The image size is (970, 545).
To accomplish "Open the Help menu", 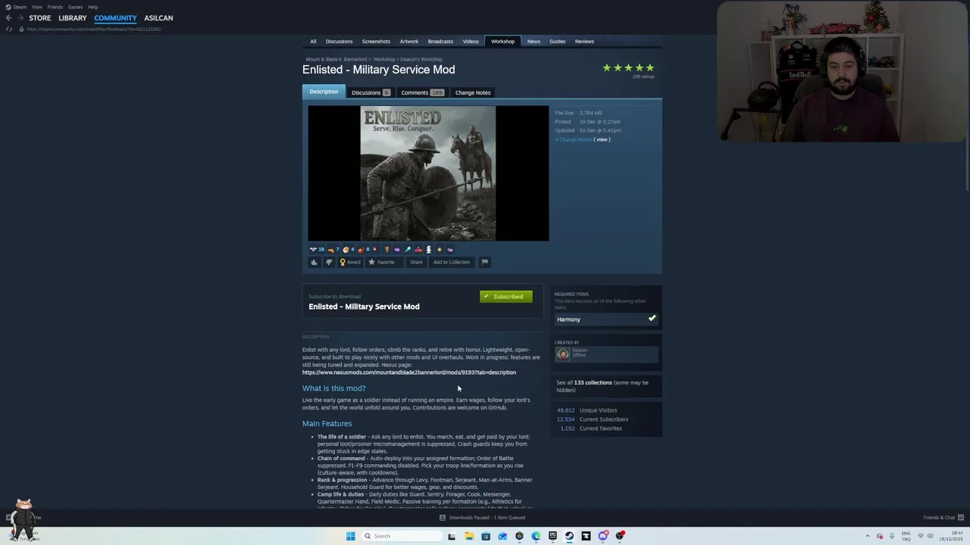I will [x=92, y=7].
